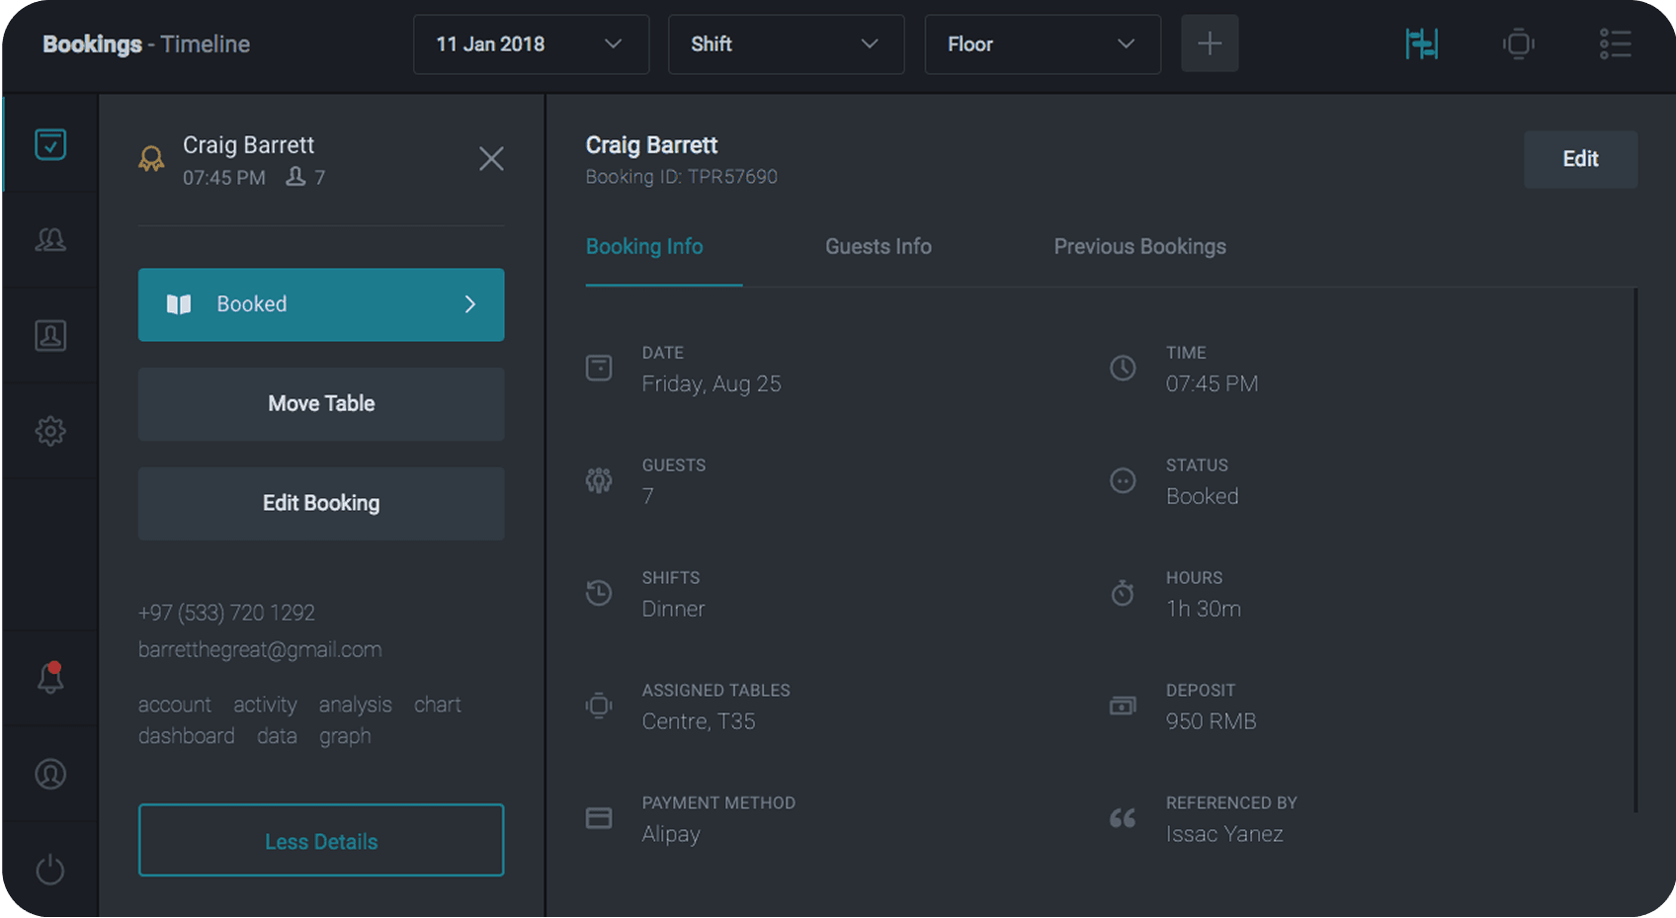This screenshot has height=918, width=1676.
Task: Switch to Previous Bookings tab
Action: (1139, 247)
